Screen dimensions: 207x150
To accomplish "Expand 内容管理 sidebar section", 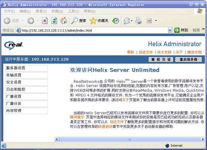I will (x=26, y=111).
